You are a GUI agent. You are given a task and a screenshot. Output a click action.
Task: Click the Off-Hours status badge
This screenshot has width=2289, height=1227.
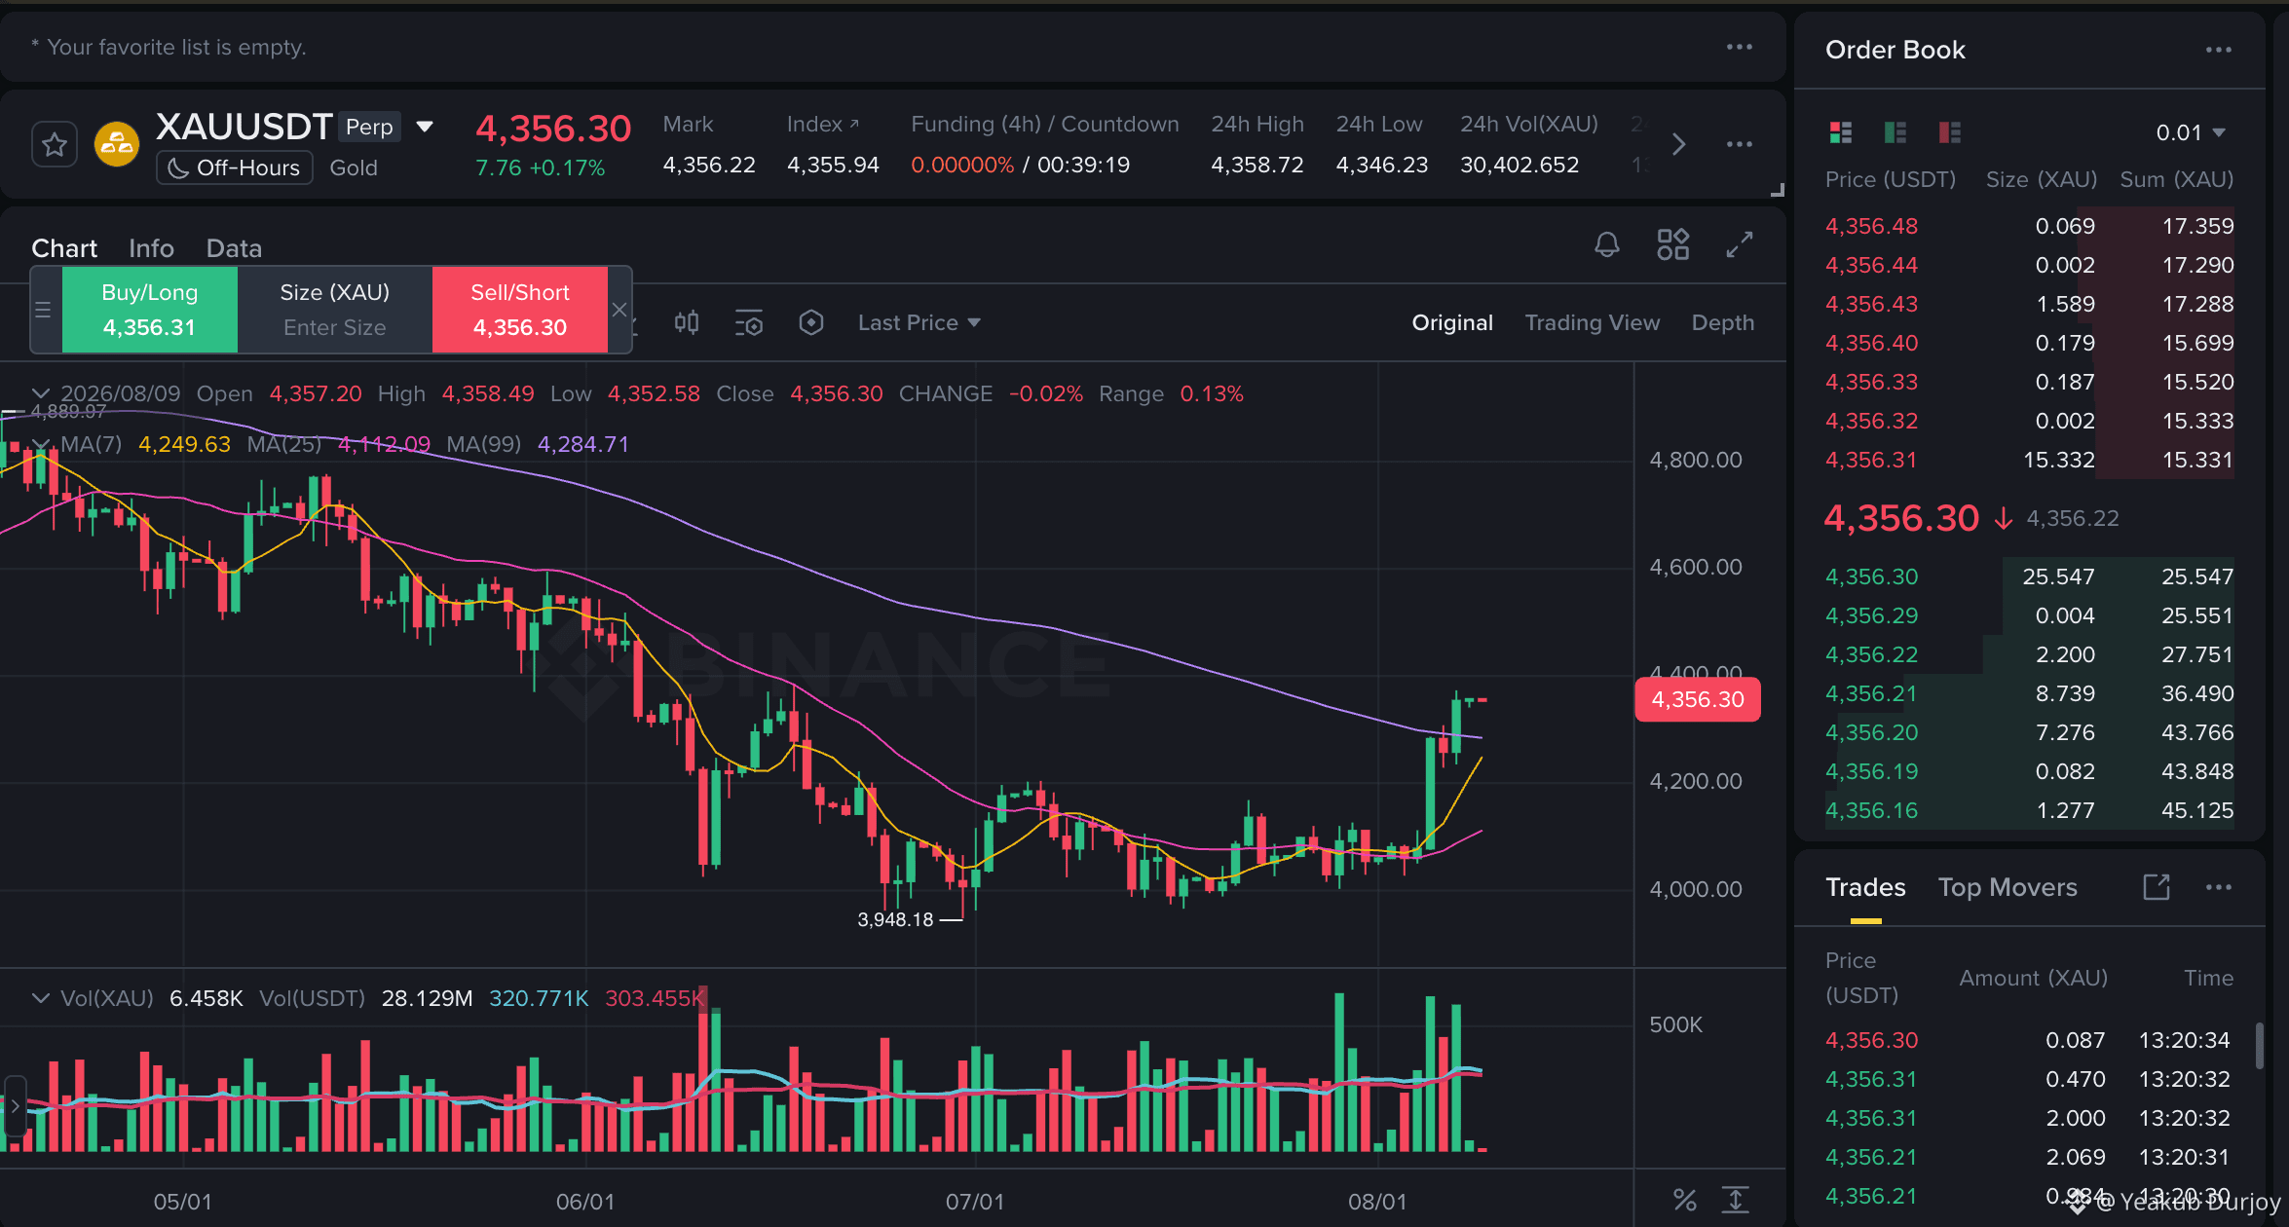(235, 167)
